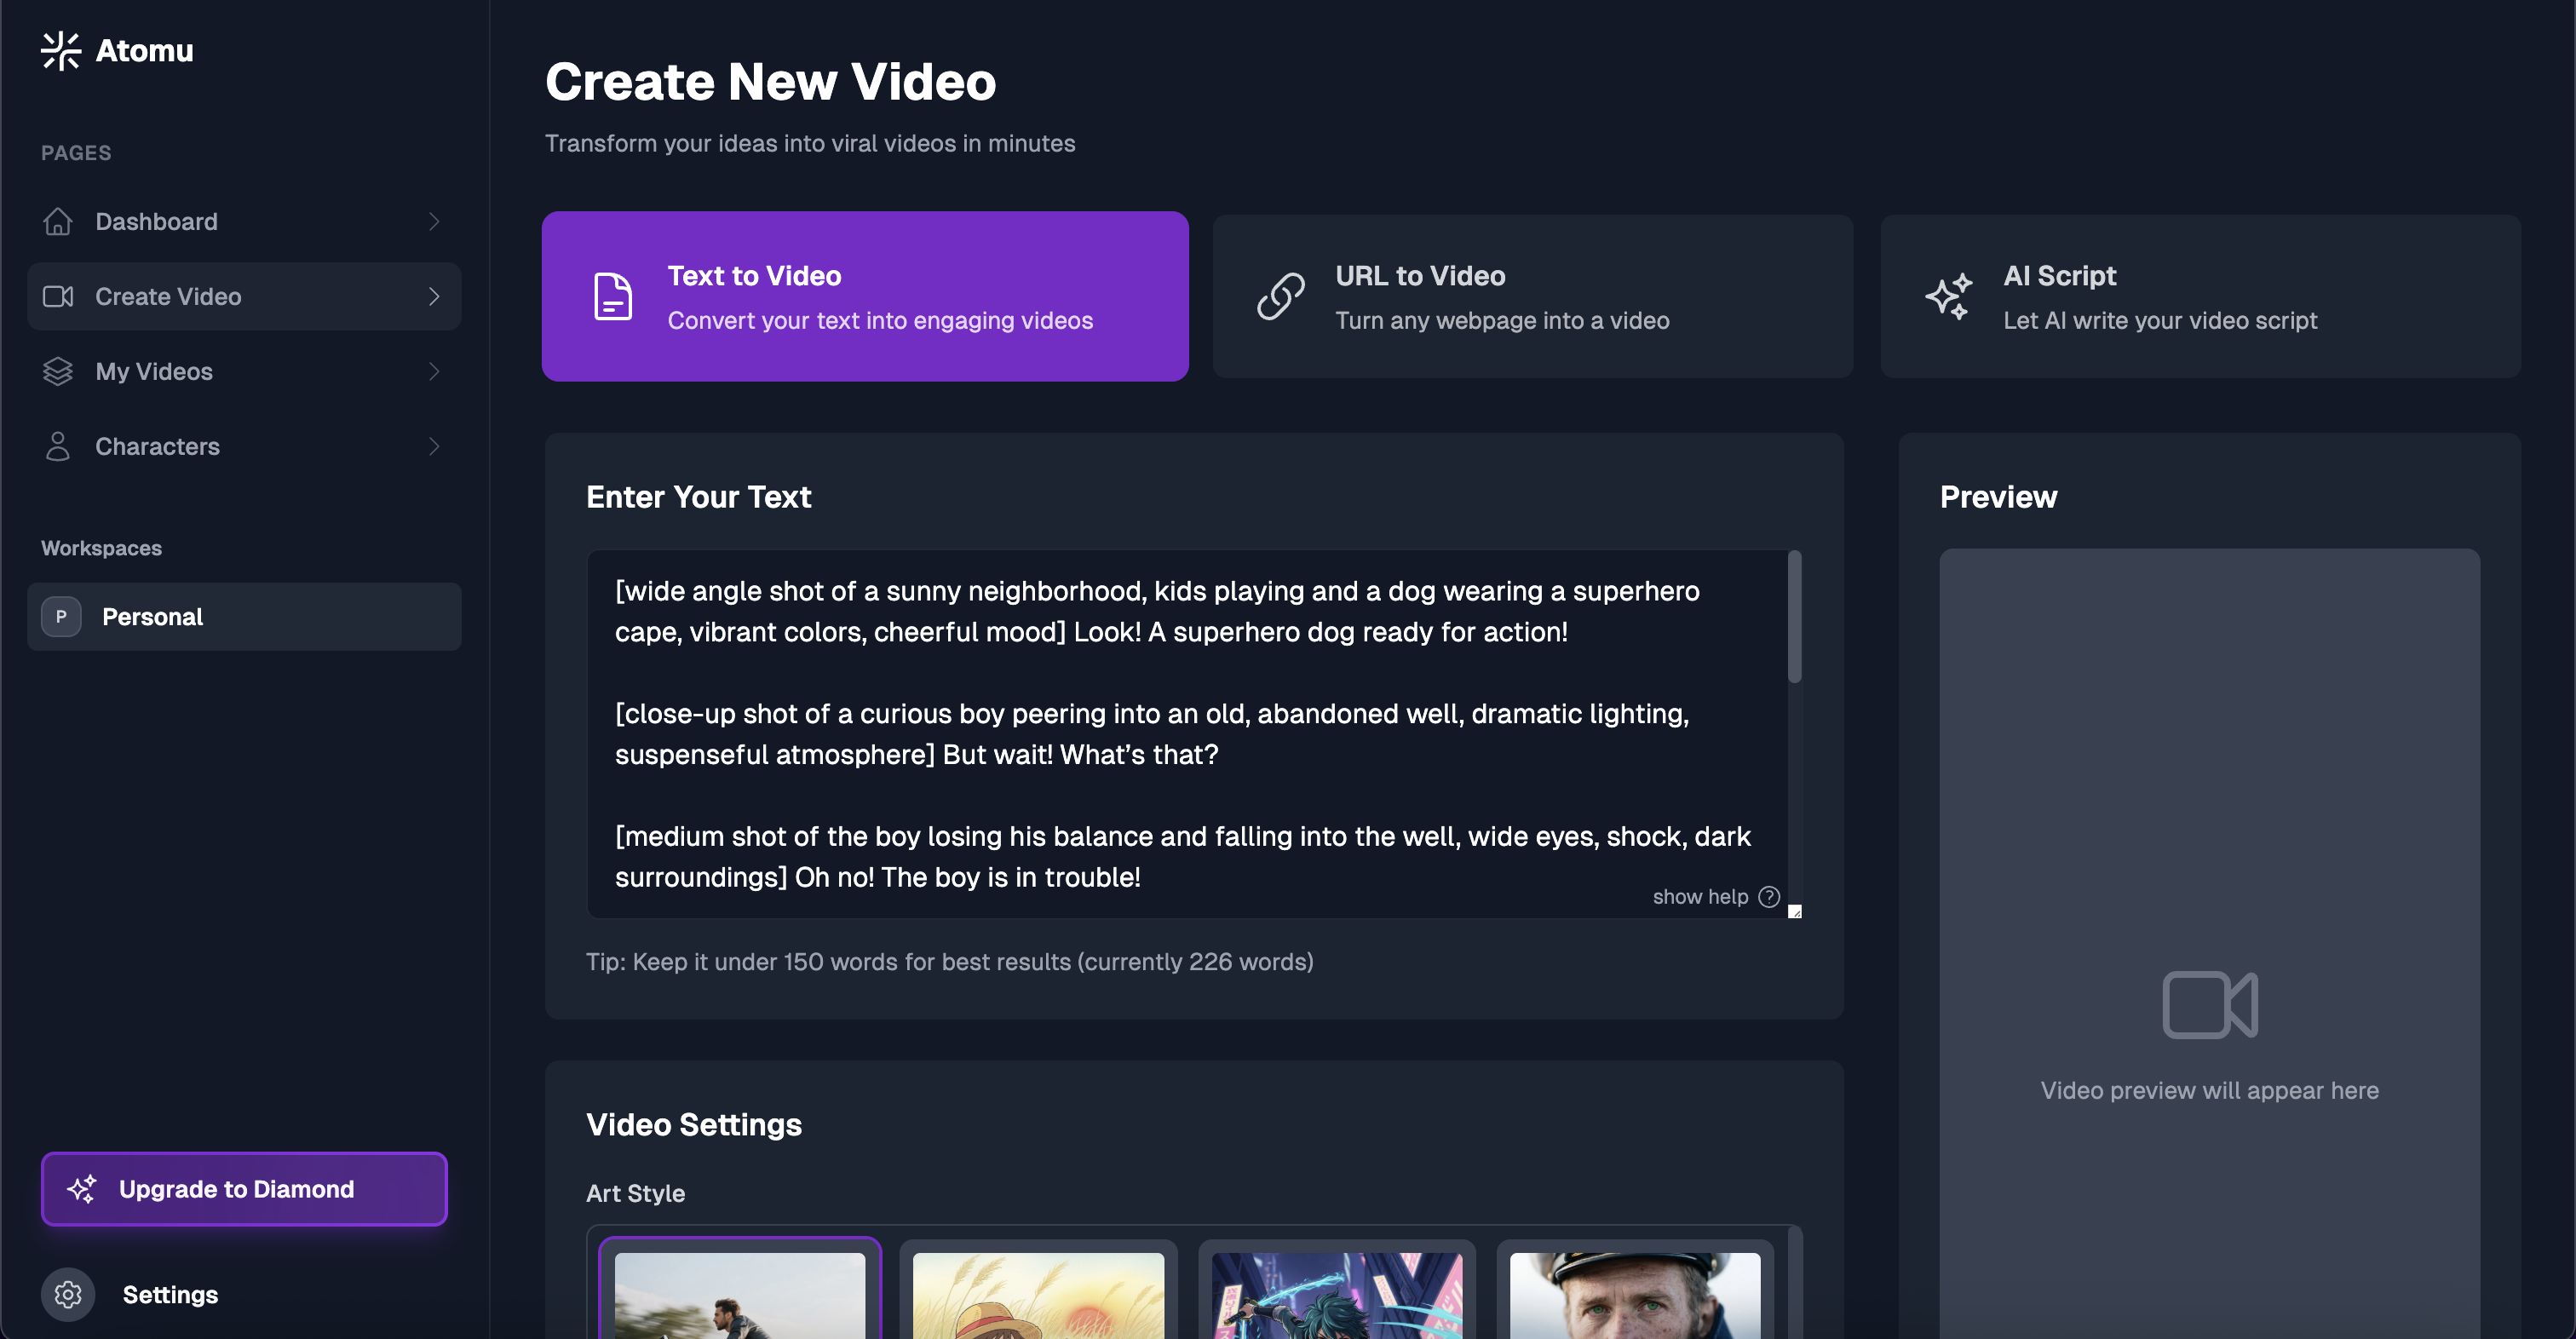The height and width of the screenshot is (1339, 2576).
Task: Click the Settings gear icon
Action: 68,1294
